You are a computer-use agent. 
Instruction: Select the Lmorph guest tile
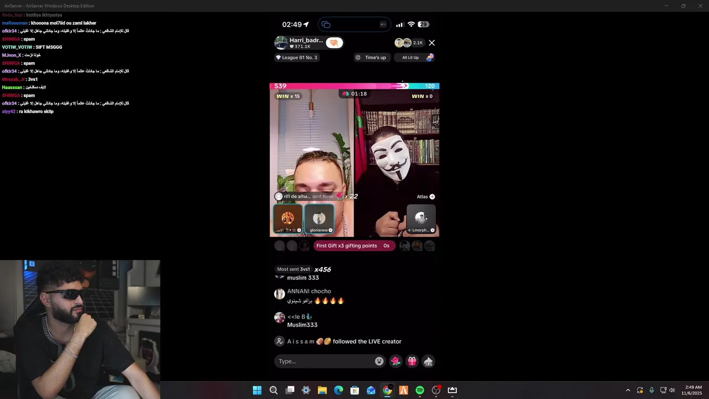(421, 219)
